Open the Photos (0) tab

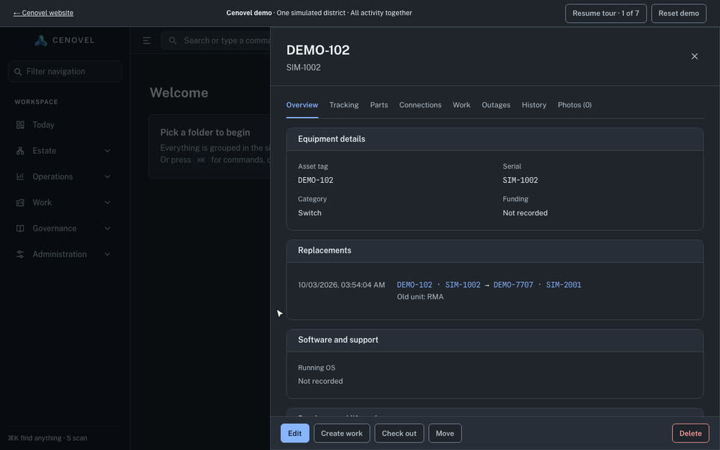(574, 105)
